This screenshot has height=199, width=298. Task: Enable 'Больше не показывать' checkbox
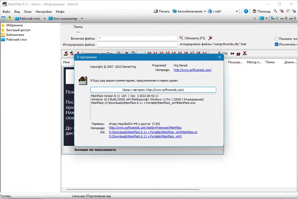point(72,150)
